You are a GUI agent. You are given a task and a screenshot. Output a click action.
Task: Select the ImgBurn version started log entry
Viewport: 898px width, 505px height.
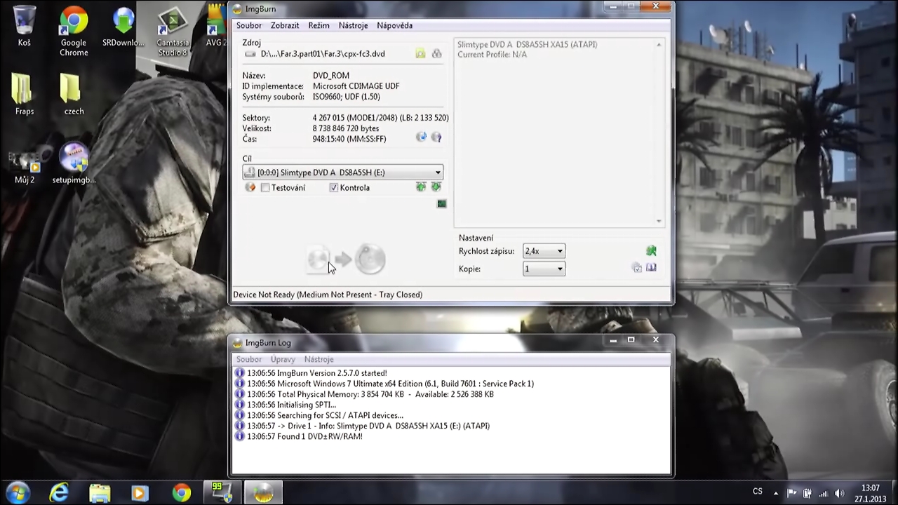316,373
